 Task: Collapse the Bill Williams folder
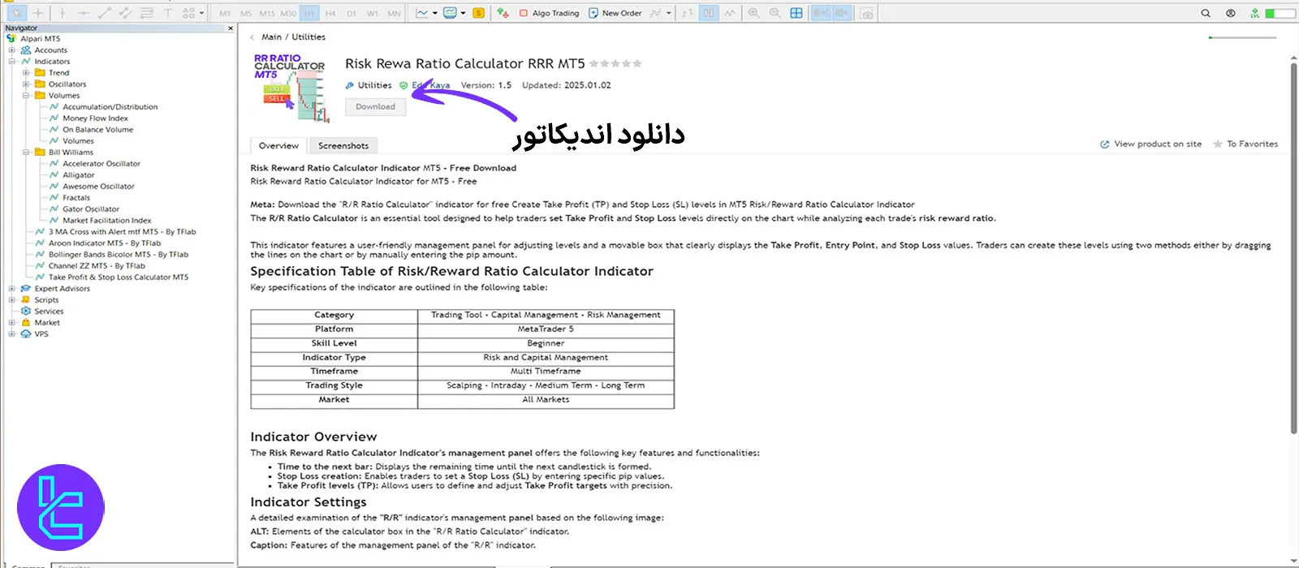tap(26, 153)
